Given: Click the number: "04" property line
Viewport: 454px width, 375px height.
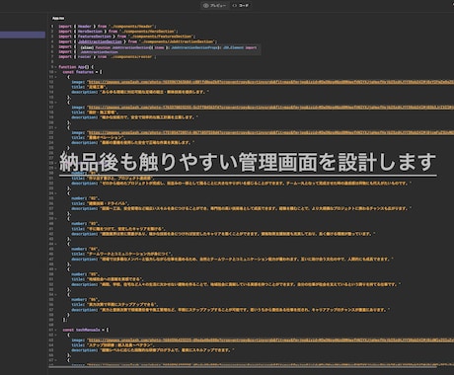Looking at the screenshot, I should click(86, 249).
